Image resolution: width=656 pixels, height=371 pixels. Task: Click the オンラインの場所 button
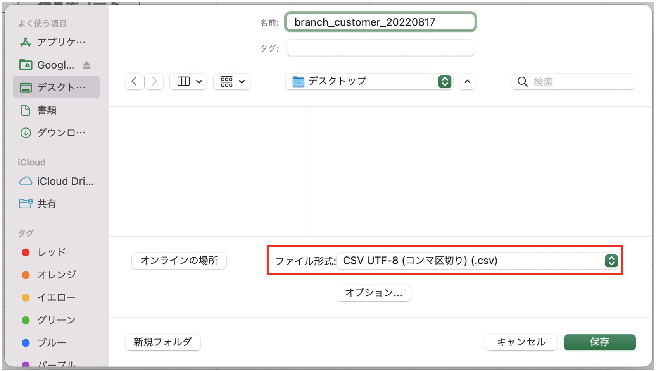(179, 260)
